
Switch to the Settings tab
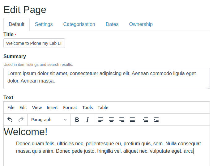[44, 24]
